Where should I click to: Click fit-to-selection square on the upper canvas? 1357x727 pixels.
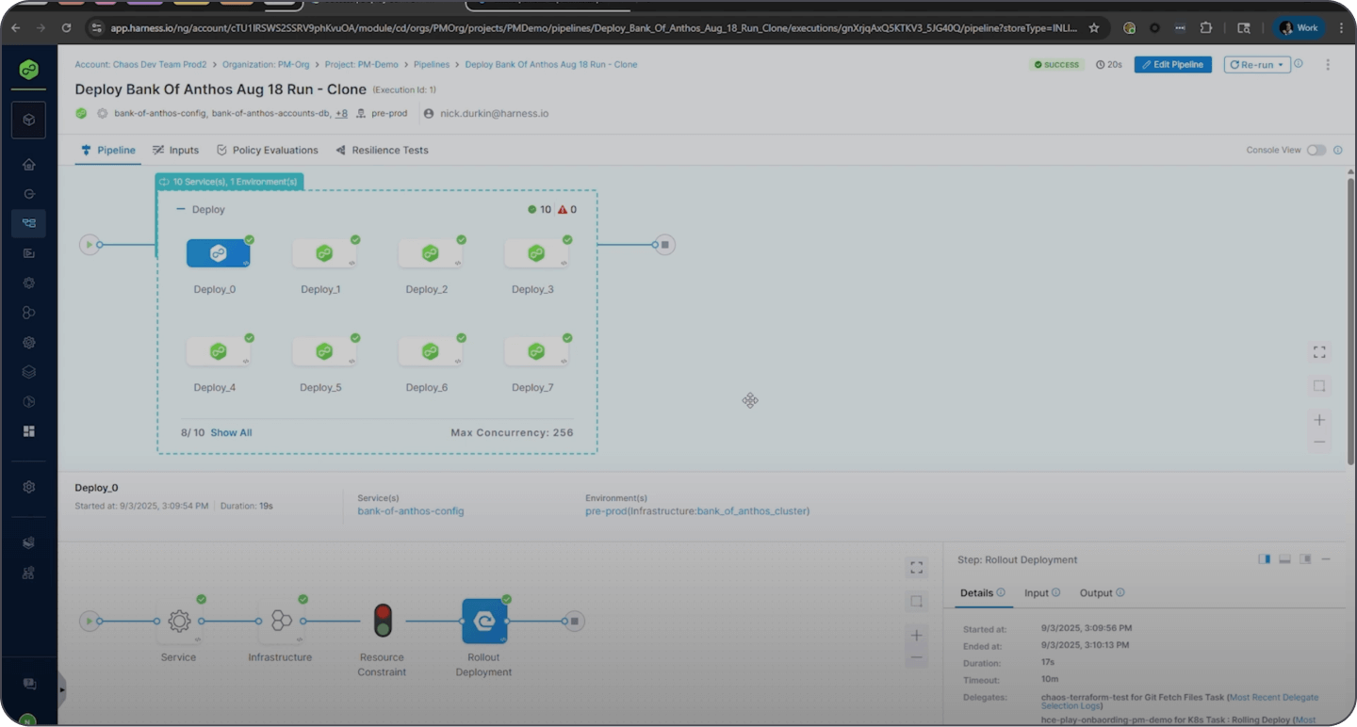[1319, 386]
